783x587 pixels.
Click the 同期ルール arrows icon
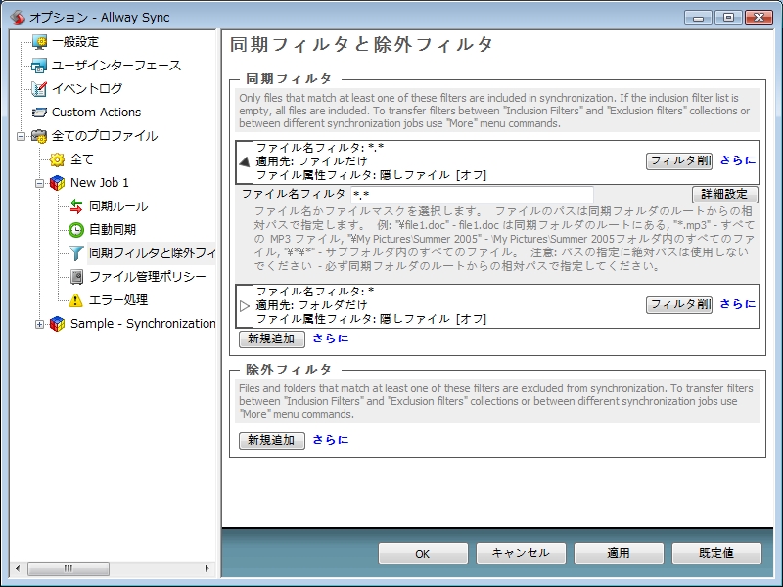click(76, 206)
